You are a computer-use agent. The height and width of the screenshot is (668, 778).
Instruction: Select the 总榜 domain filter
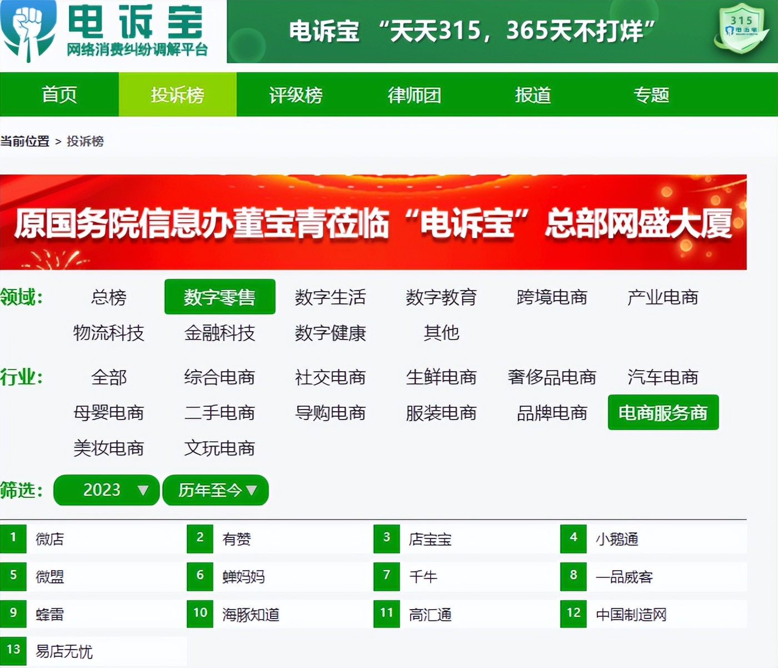109,297
